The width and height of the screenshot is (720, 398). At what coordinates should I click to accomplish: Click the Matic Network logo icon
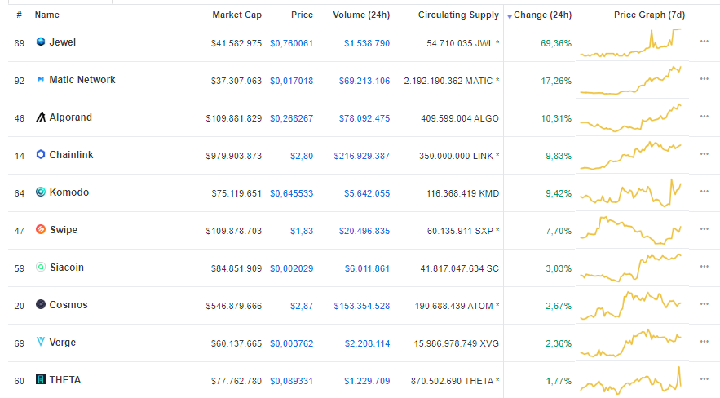(x=41, y=79)
